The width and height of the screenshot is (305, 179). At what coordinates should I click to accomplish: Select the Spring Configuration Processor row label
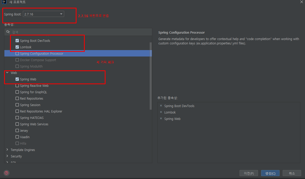coord(42,53)
